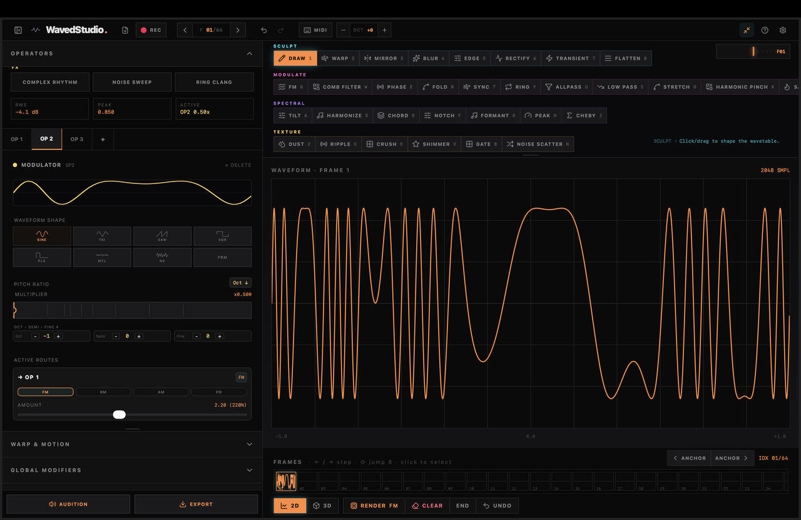801x520 pixels.
Task: Expand the Warp & Motion section
Action: [131, 444]
